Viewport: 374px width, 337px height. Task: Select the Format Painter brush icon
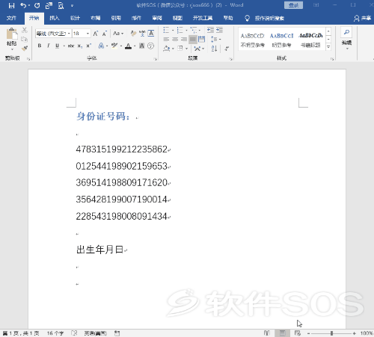pyautogui.click(x=25, y=49)
